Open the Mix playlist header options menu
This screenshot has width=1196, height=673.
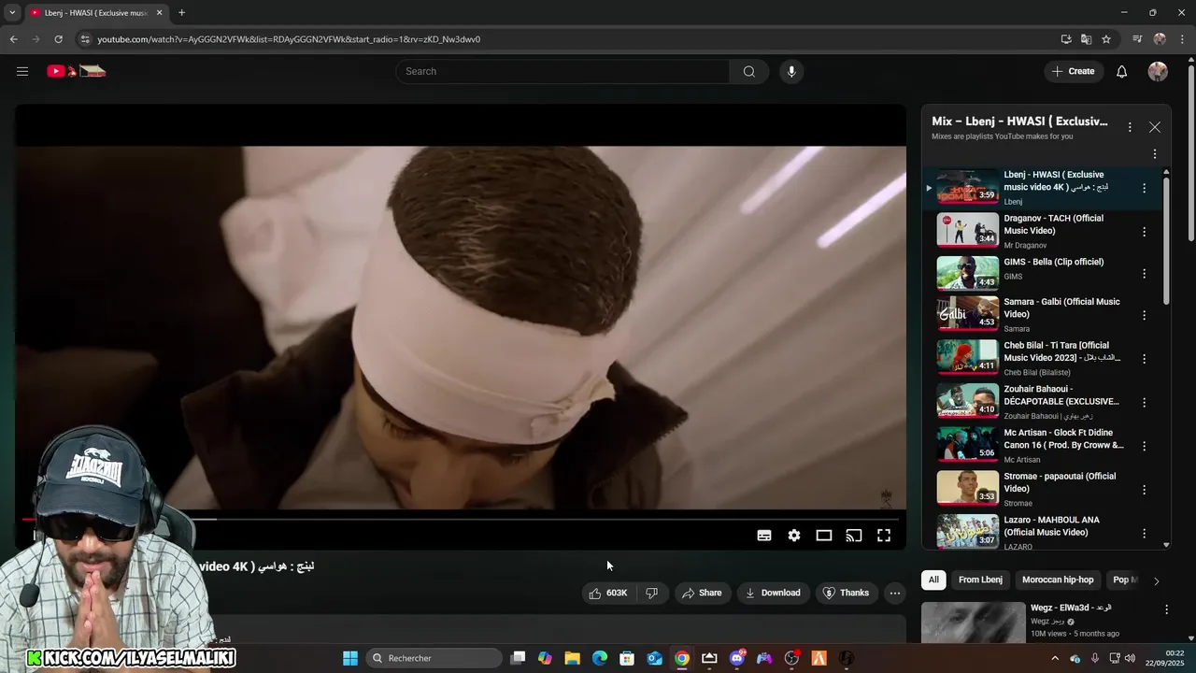click(1129, 127)
